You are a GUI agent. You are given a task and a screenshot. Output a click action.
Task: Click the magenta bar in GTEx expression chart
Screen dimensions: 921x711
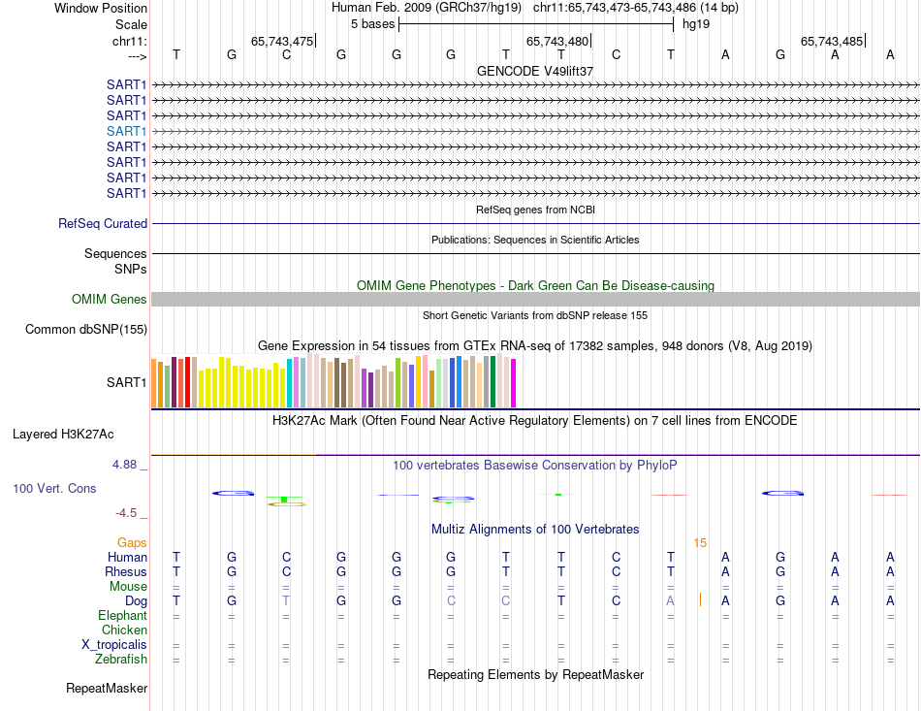pyautogui.click(x=514, y=383)
